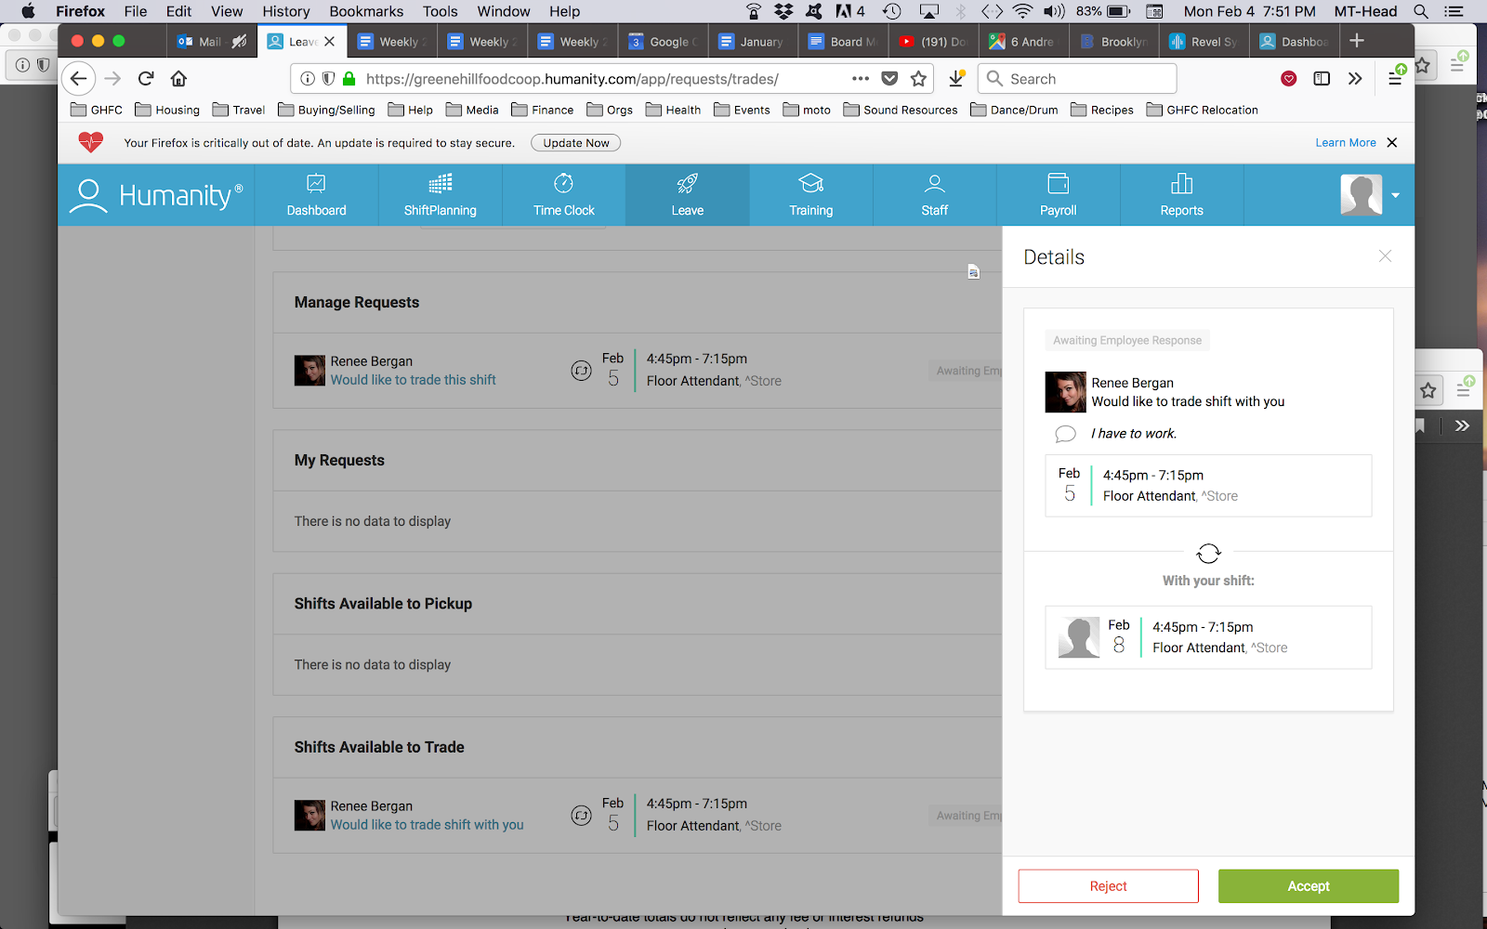The width and height of the screenshot is (1487, 929).
Task: Open the Firefox hamburger menu
Action: click(x=1395, y=79)
